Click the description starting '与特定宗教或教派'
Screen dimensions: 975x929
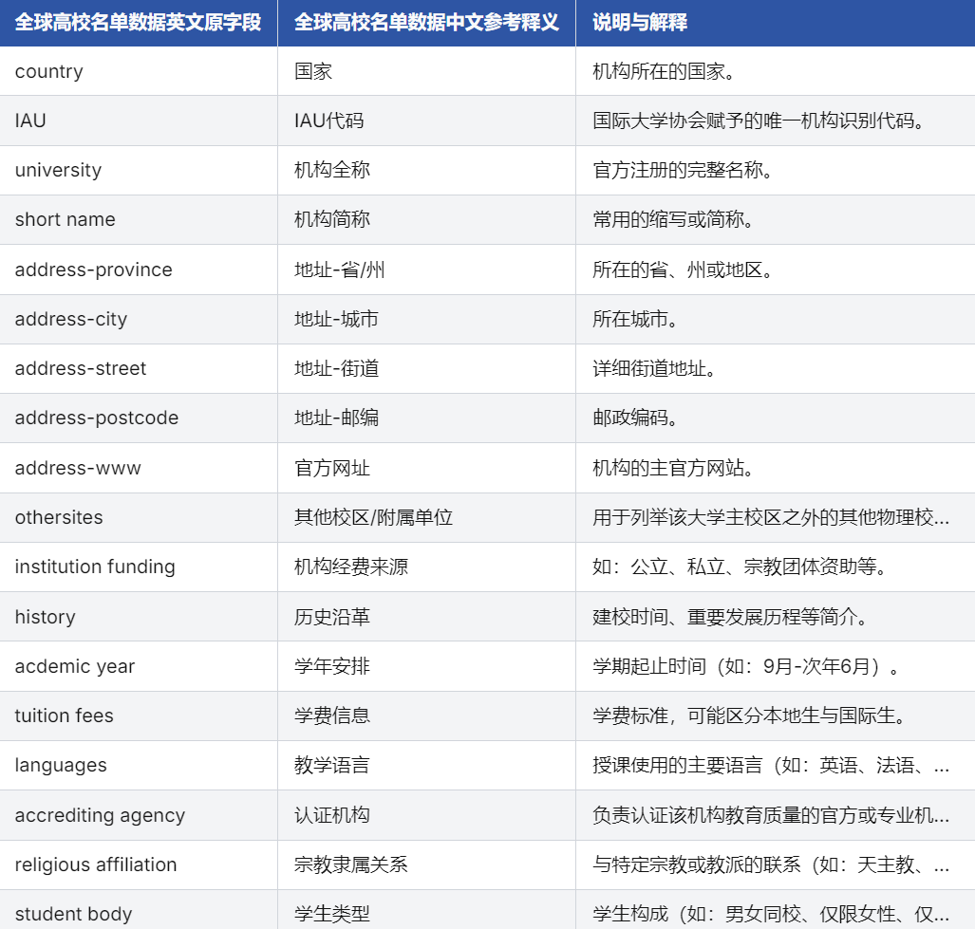tap(771, 865)
